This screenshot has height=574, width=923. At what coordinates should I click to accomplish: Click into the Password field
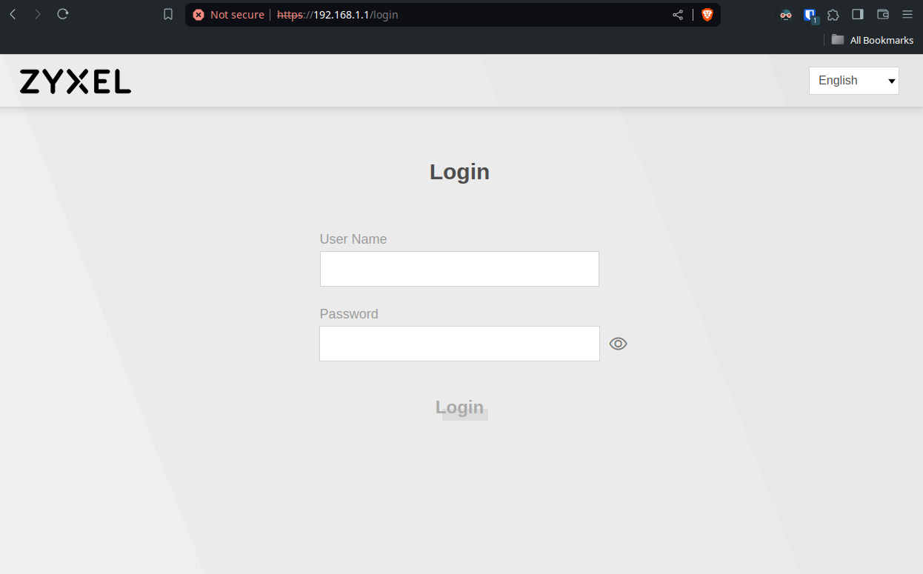(459, 344)
